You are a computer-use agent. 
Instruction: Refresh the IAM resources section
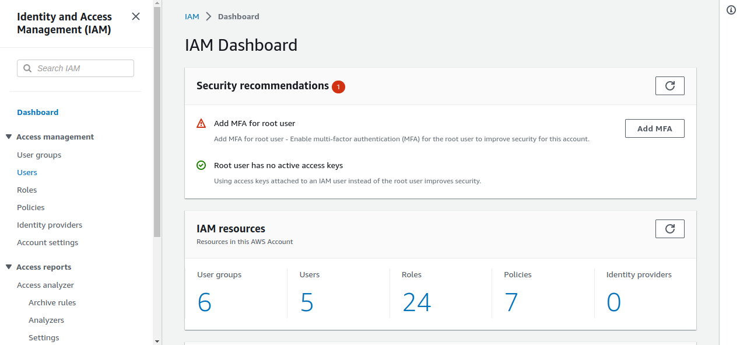[x=670, y=229]
